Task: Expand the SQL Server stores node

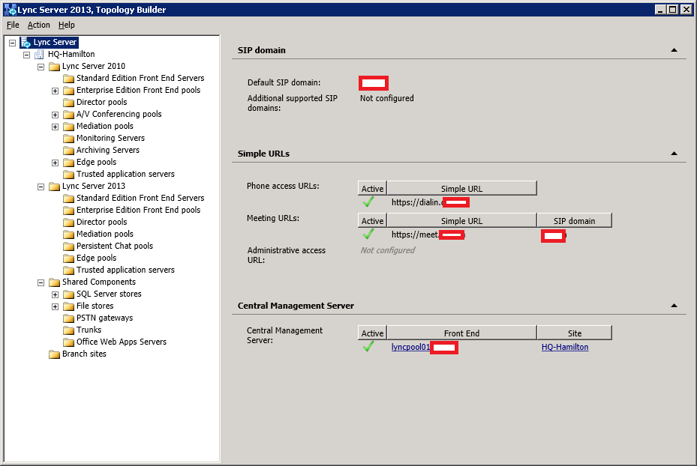Action: click(55, 294)
